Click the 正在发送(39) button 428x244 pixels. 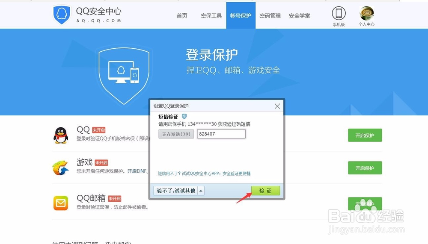pyautogui.click(x=176, y=134)
